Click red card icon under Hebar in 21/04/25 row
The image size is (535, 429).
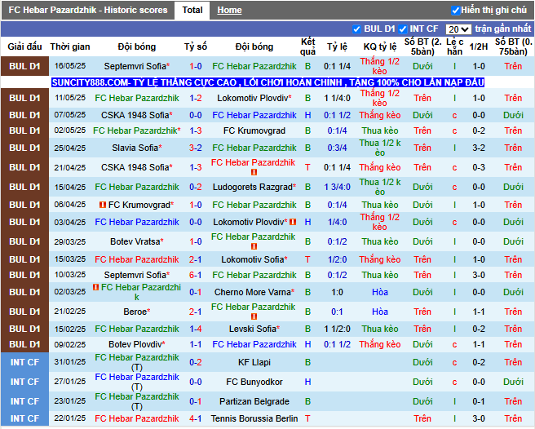click(x=254, y=172)
